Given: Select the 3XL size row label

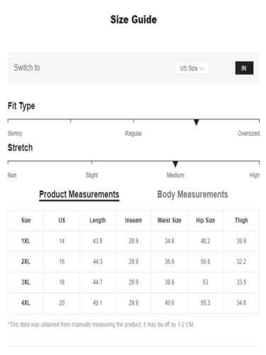Looking at the screenshot, I should pyautogui.click(x=26, y=282).
